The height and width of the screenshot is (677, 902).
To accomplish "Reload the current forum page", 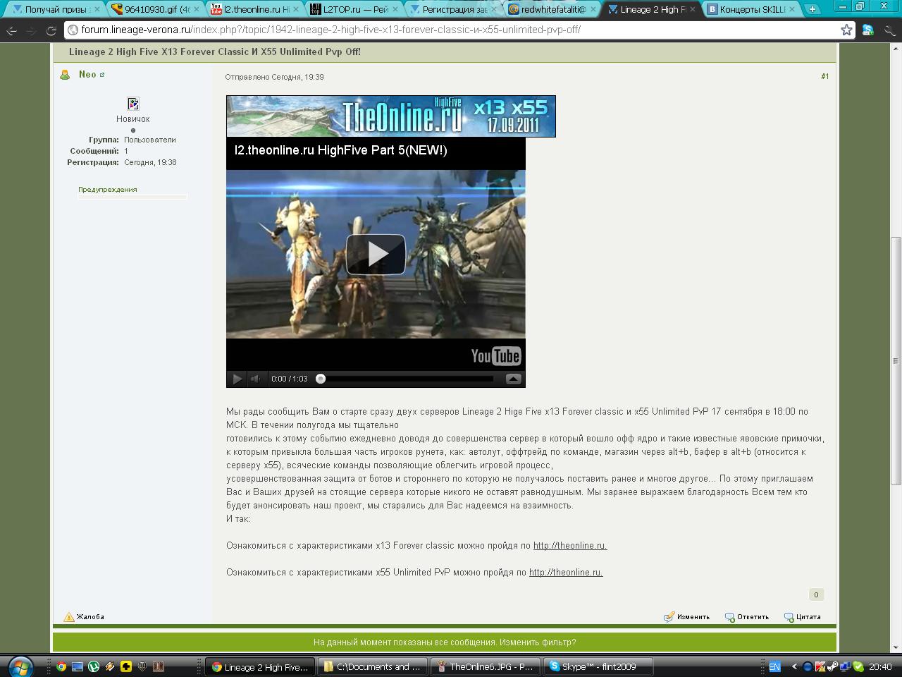I will pyautogui.click(x=51, y=30).
